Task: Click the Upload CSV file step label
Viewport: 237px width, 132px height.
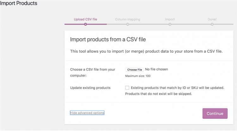Action: [x=85, y=19]
